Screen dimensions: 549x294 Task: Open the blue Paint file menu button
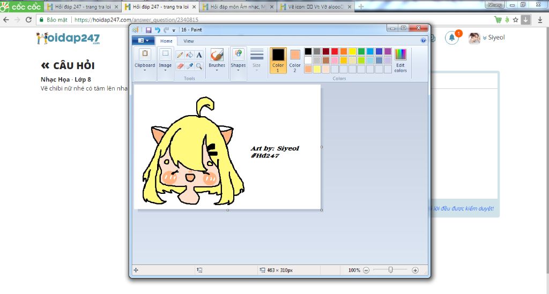(144, 41)
